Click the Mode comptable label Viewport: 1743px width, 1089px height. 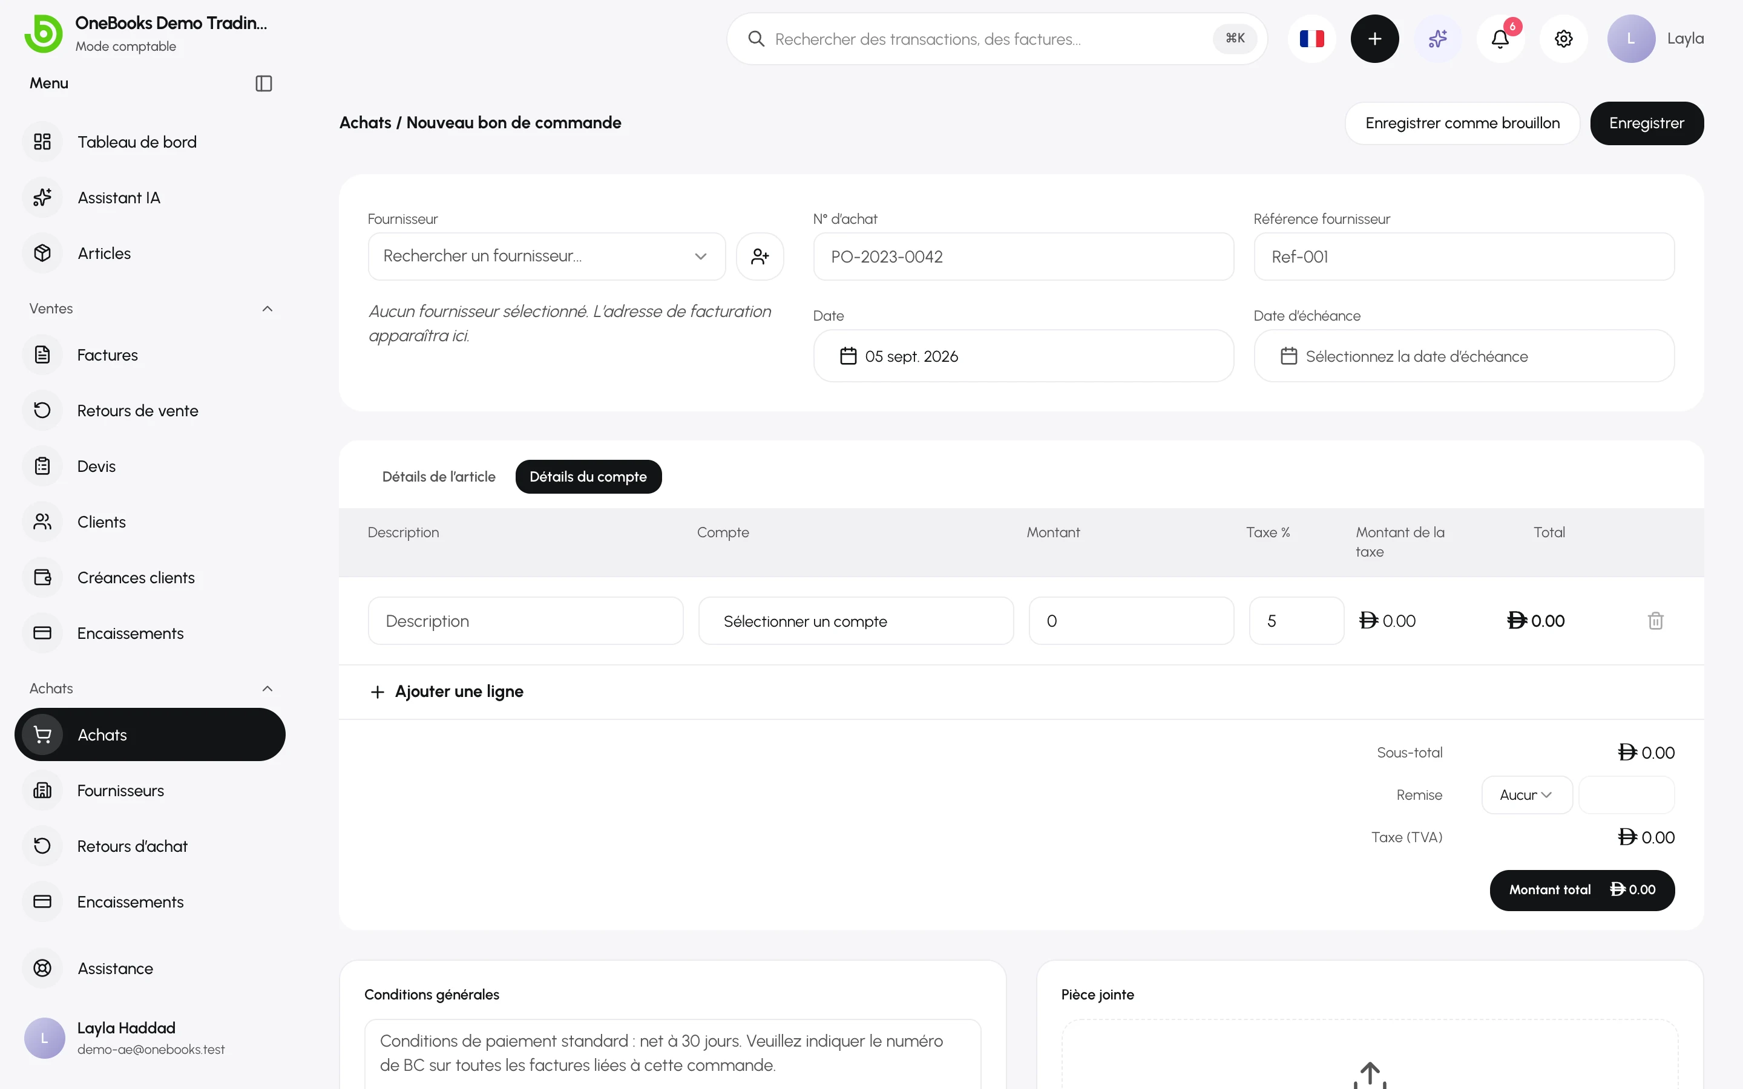tap(126, 46)
